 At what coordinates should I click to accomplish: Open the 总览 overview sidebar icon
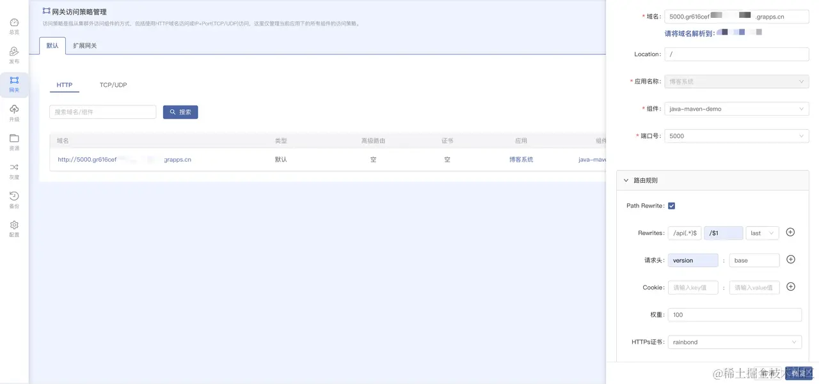pos(14,22)
